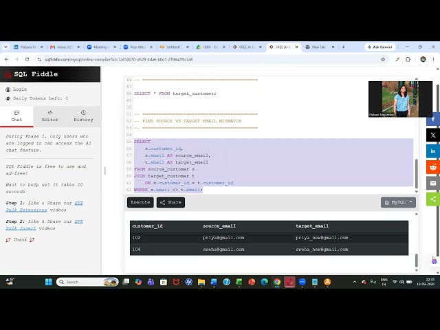The width and height of the screenshot is (440, 330).
Task: Reload the SQL Fiddle page
Action: [x=27, y=60]
